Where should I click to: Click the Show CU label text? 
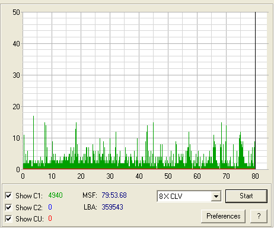click(29, 219)
